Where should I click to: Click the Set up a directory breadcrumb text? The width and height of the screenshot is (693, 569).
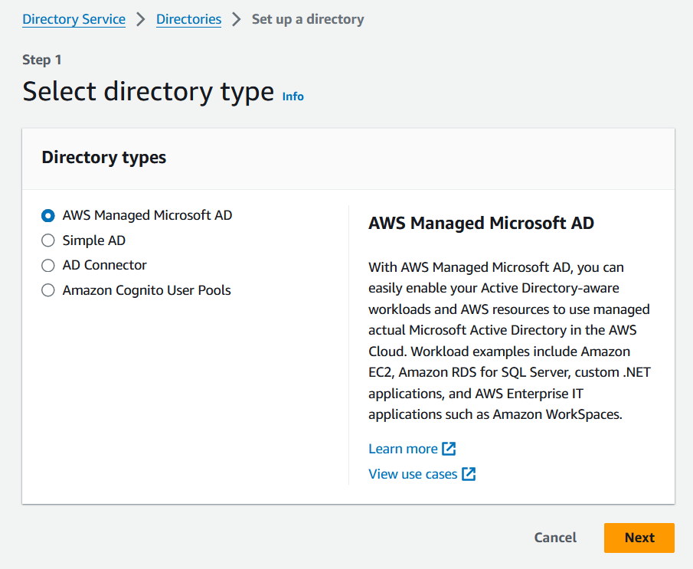308,19
